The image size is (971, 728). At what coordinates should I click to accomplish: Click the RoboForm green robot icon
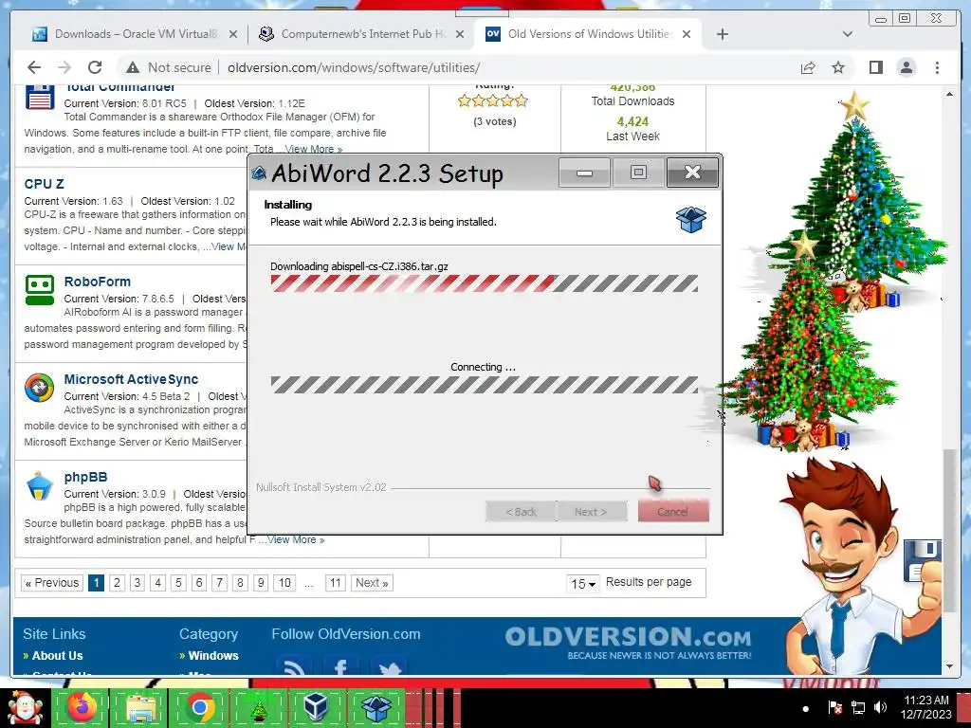40,290
